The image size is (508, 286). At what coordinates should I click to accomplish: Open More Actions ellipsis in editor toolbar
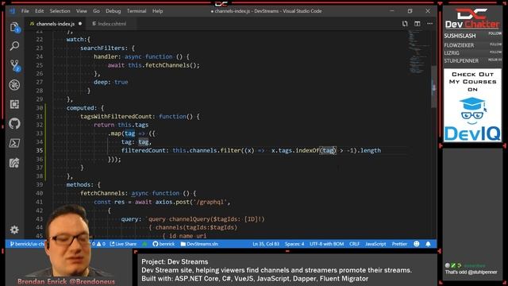pos(430,24)
